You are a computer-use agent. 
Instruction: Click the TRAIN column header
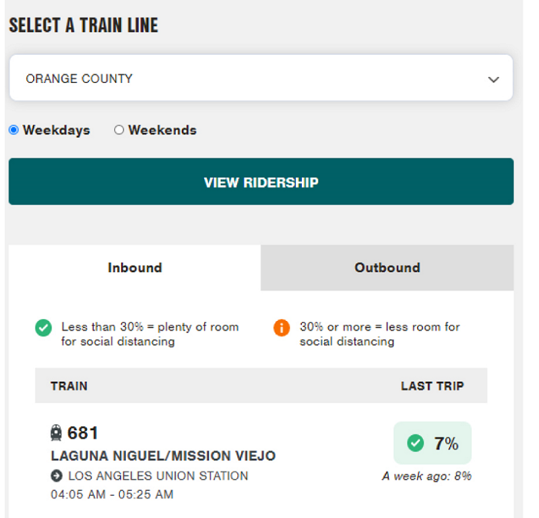(x=69, y=386)
